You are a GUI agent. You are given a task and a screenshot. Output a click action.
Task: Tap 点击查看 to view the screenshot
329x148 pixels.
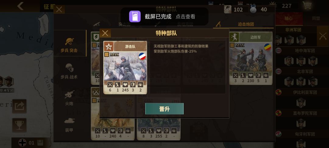pos(185,16)
